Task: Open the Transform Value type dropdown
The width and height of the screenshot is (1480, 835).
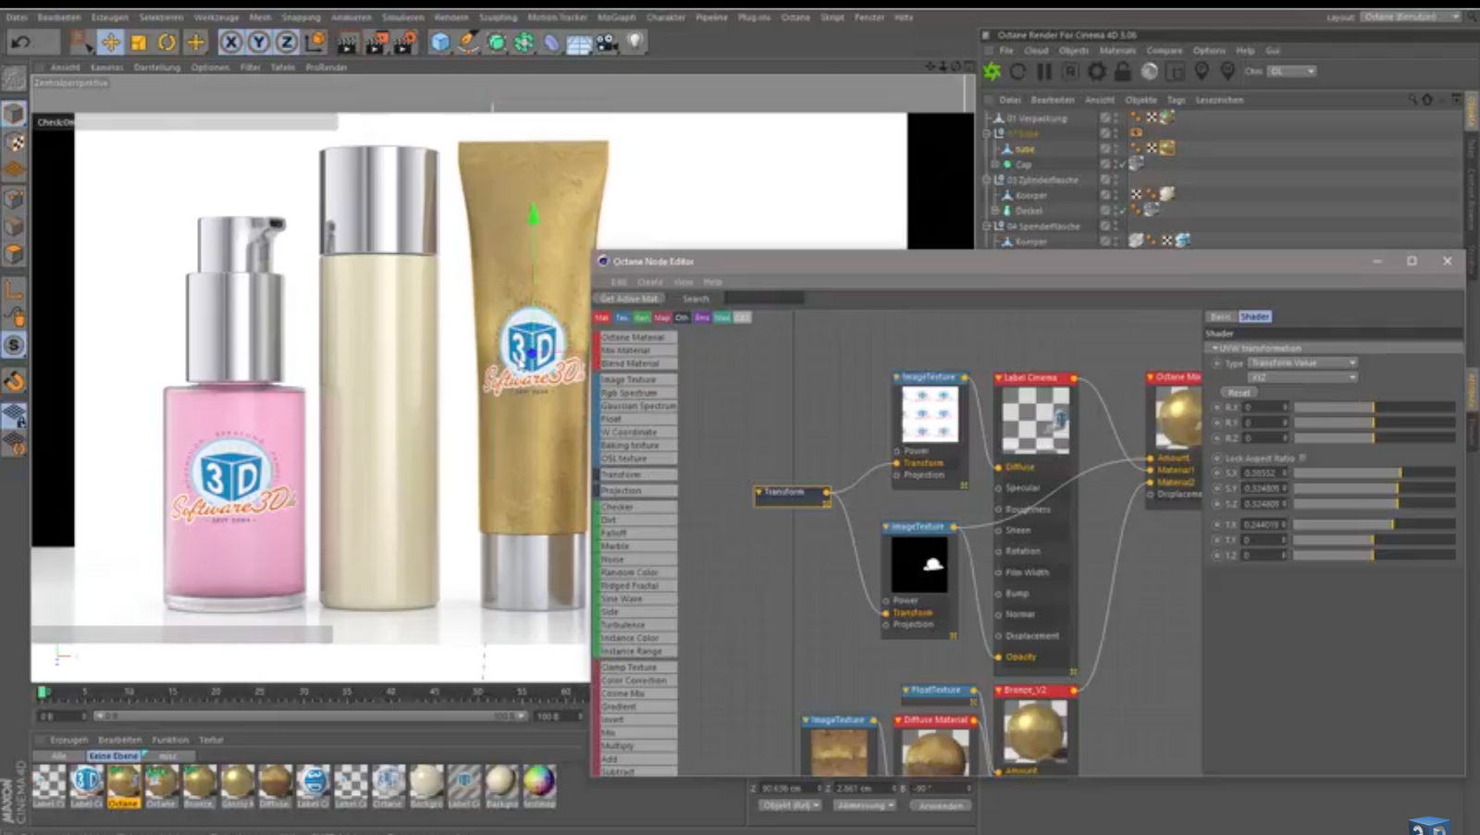Action: click(1302, 363)
